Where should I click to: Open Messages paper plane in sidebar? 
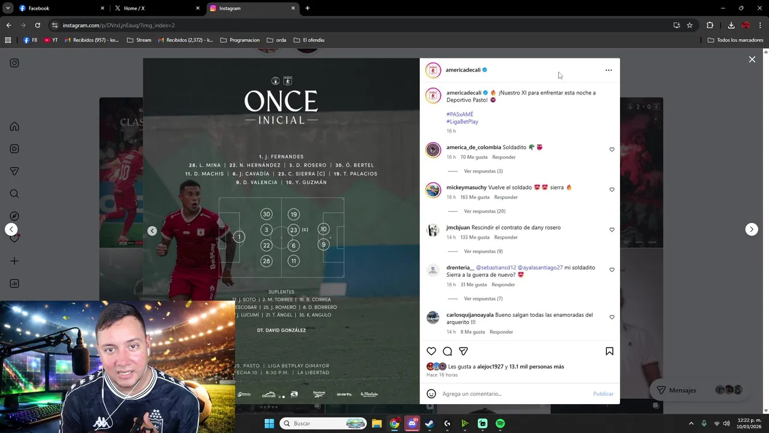(x=14, y=171)
